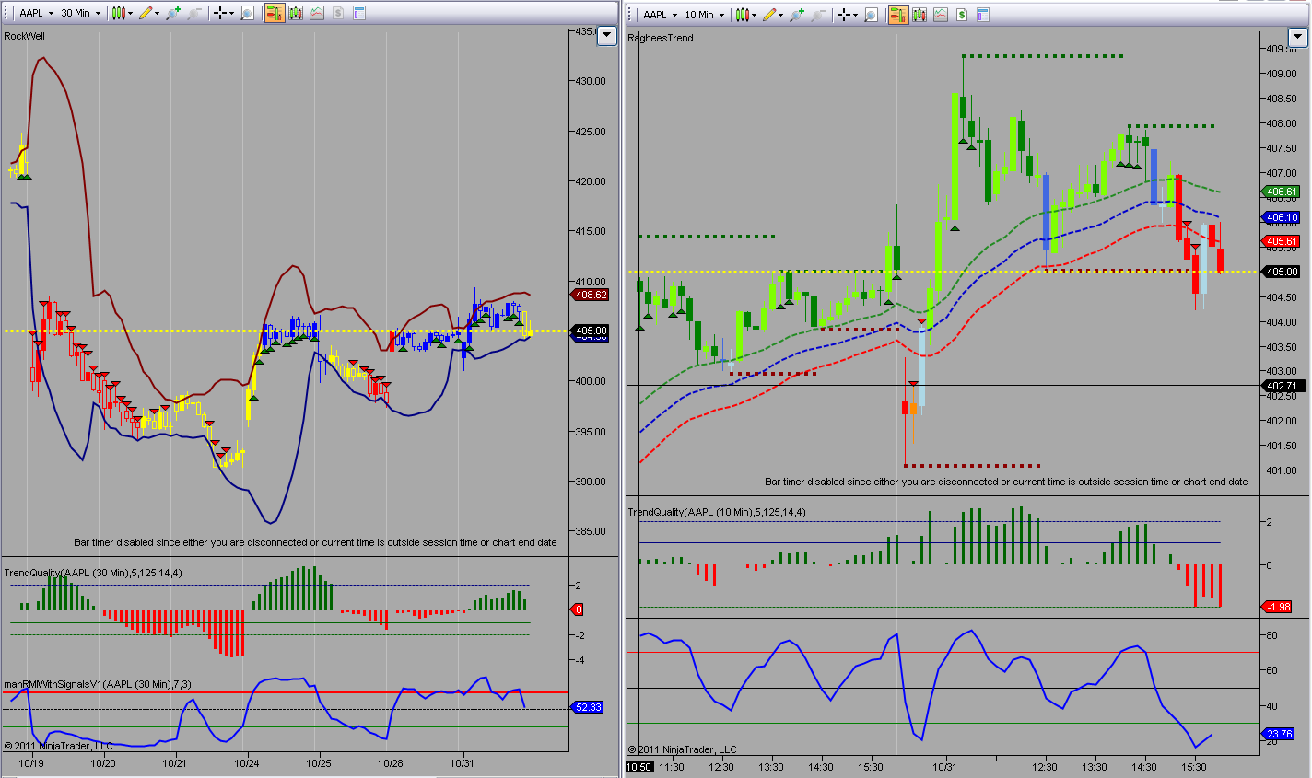Click the Bar timer disabled message on the 30 Min chart
The image size is (1312, 778).
[x=315, y=542]
